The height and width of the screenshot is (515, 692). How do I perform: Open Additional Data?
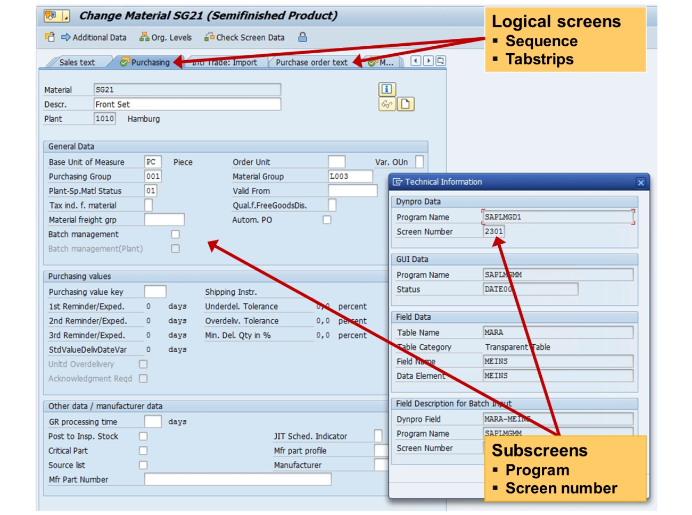[94, 37]
